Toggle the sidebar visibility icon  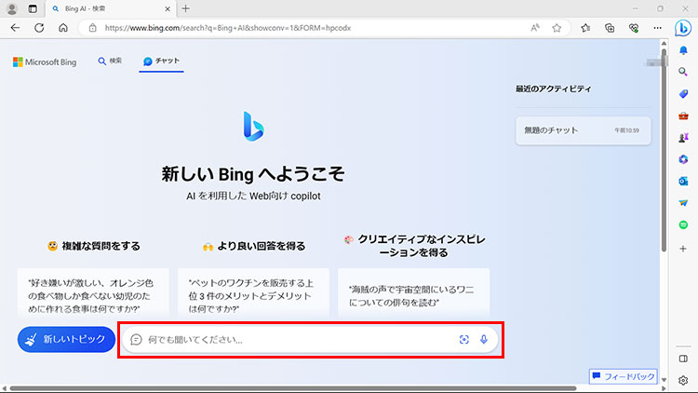coord(683,359)
